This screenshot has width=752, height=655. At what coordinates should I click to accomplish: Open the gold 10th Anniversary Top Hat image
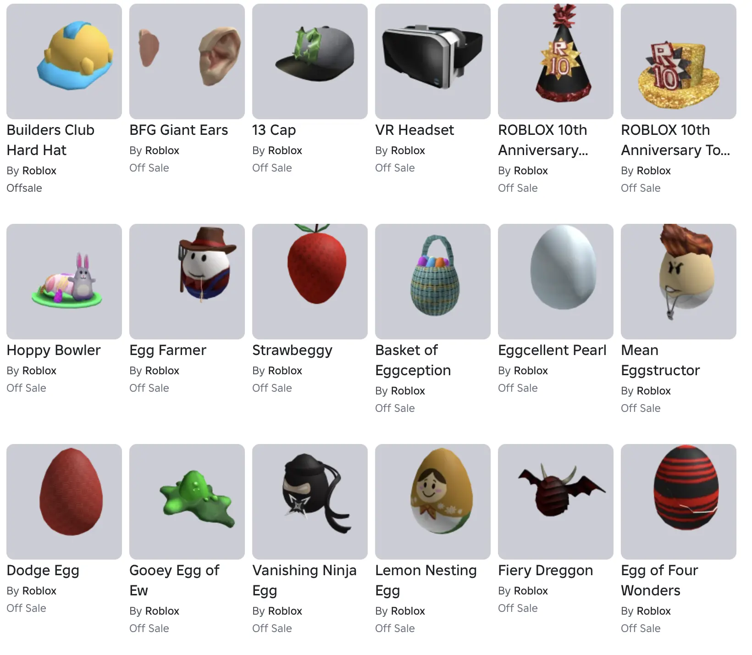(679, 61)
